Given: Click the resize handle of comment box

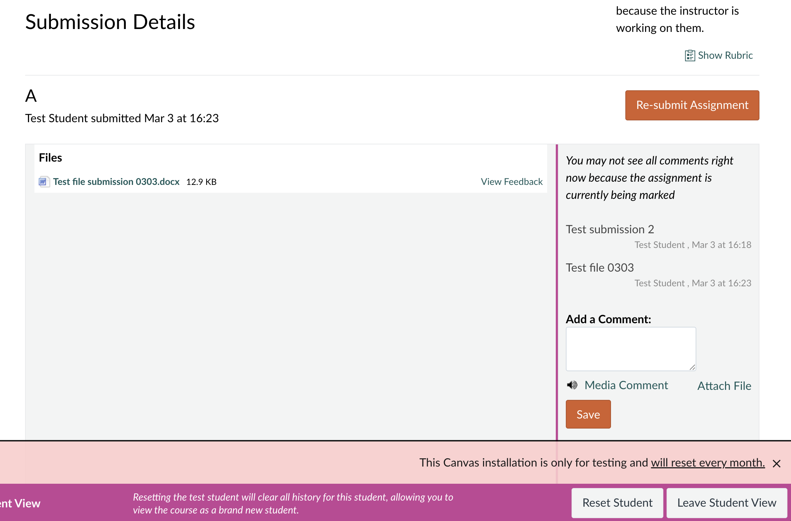Looking at the screenshot, I should click(x=692, y=367).
